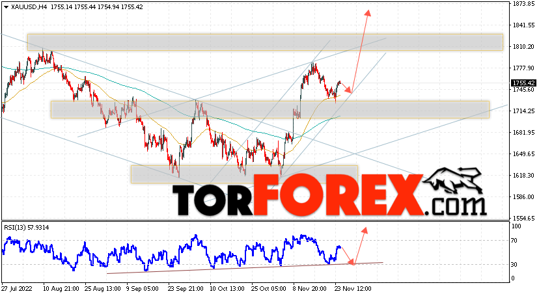The image size is (539, 296).
Task: Click the RSI scale value 30
Action: [514, 264]
